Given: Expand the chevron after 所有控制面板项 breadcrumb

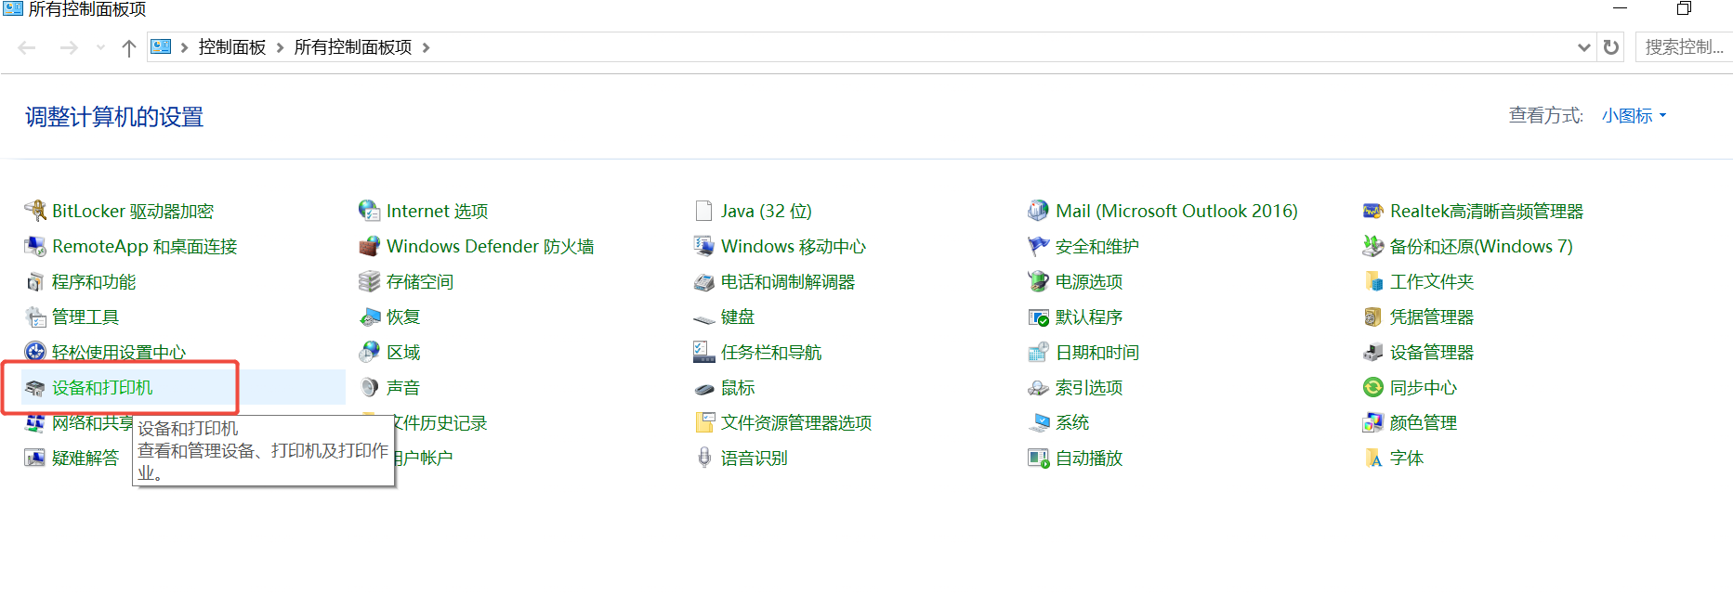Looking at the screenshot, I should tap(426, 47).
